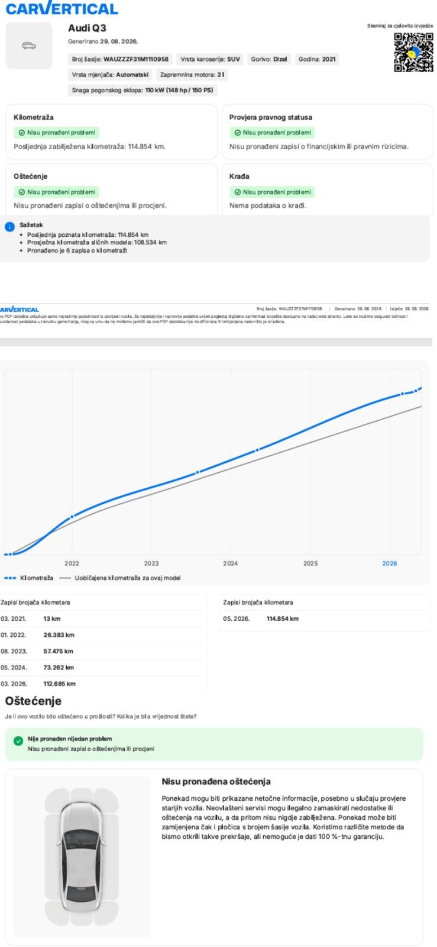
Task: Click the blue info icon beside Sažetak
Action: tap(9, 227)
